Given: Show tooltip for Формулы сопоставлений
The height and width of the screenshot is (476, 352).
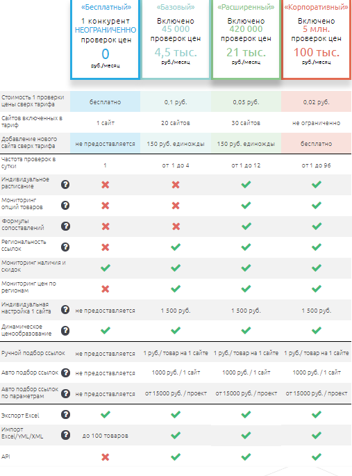Looking at the screenshot, I should coord(65,226).
